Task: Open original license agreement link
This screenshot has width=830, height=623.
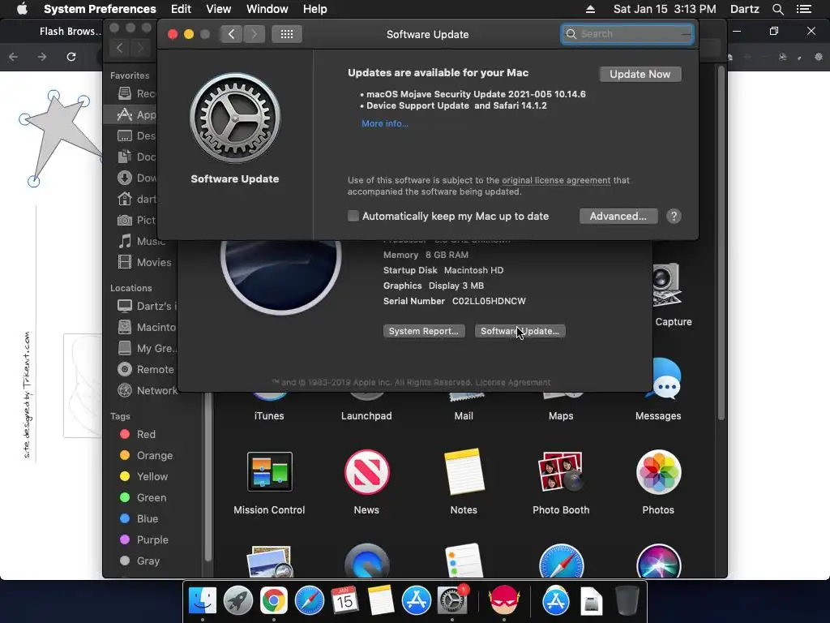Action: point(556,180)
